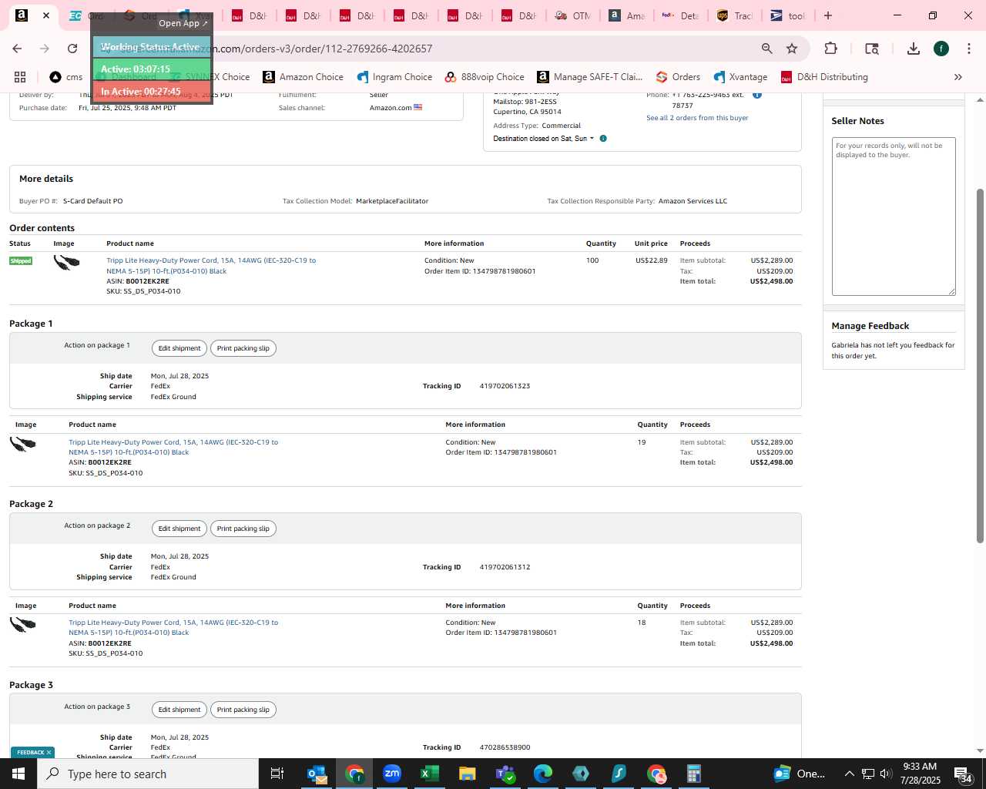Expand the Destination closed on Sat, Sun dropdown
Viewport: 986px width, 789px height.
[x=592, y=139]
